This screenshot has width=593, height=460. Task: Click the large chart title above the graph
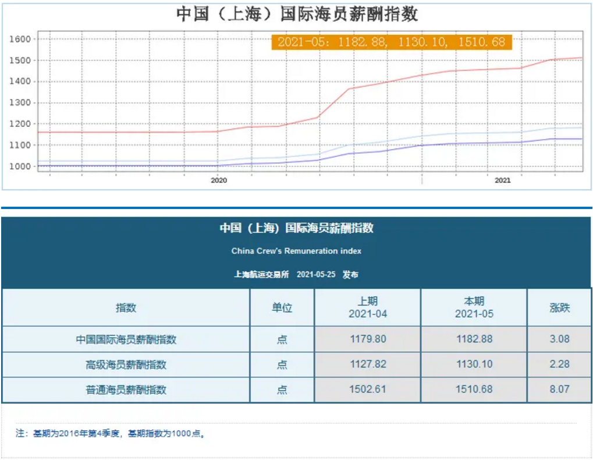click(x=297, y=14)
